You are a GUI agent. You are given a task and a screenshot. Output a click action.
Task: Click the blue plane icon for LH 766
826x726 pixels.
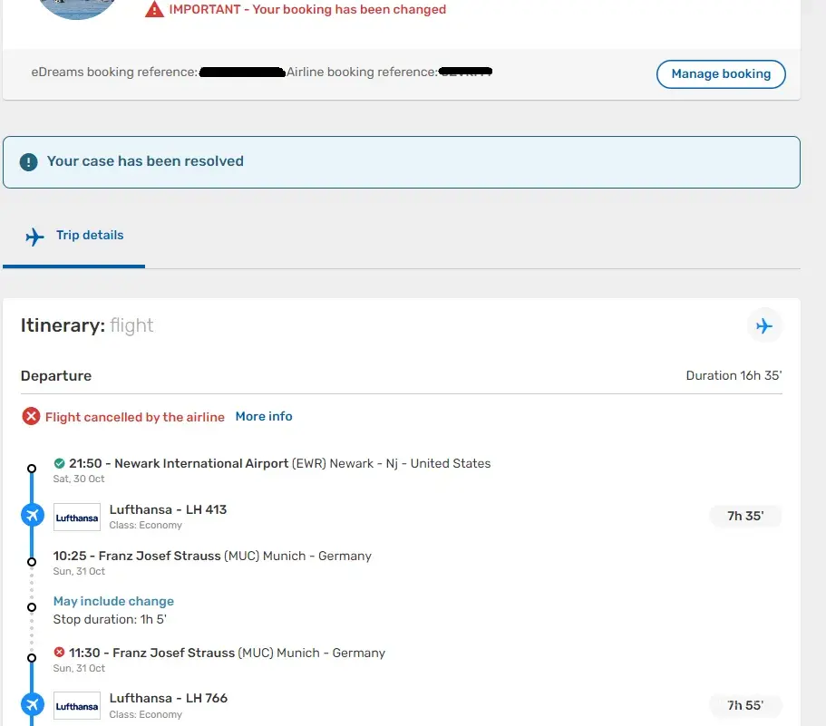tap(32, 704)
